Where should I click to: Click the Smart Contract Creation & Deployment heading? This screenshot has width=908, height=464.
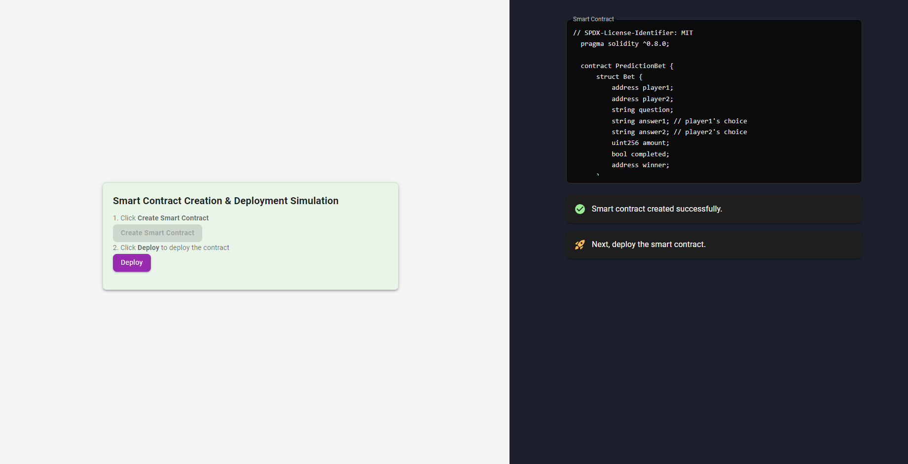tap(225, 201)
